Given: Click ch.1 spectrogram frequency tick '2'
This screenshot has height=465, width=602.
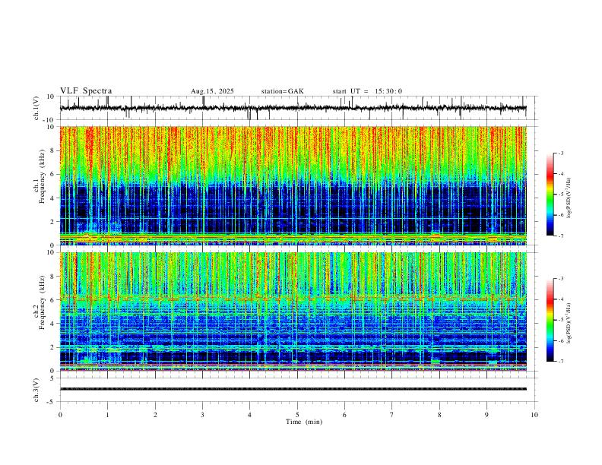Looking at the screenshot, I should [53, 221].
